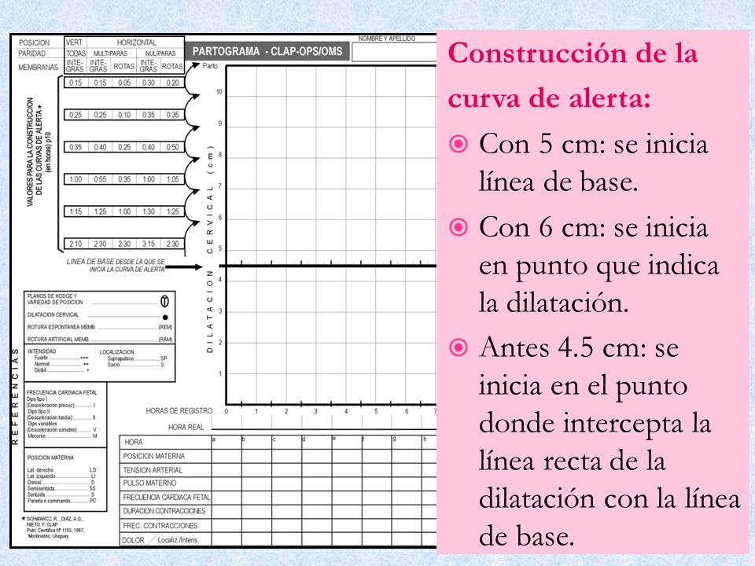The width and height of the screenshot is (755, 566).
Task: Click the "HORA REAL" label
Action: [x=186, y=428]
